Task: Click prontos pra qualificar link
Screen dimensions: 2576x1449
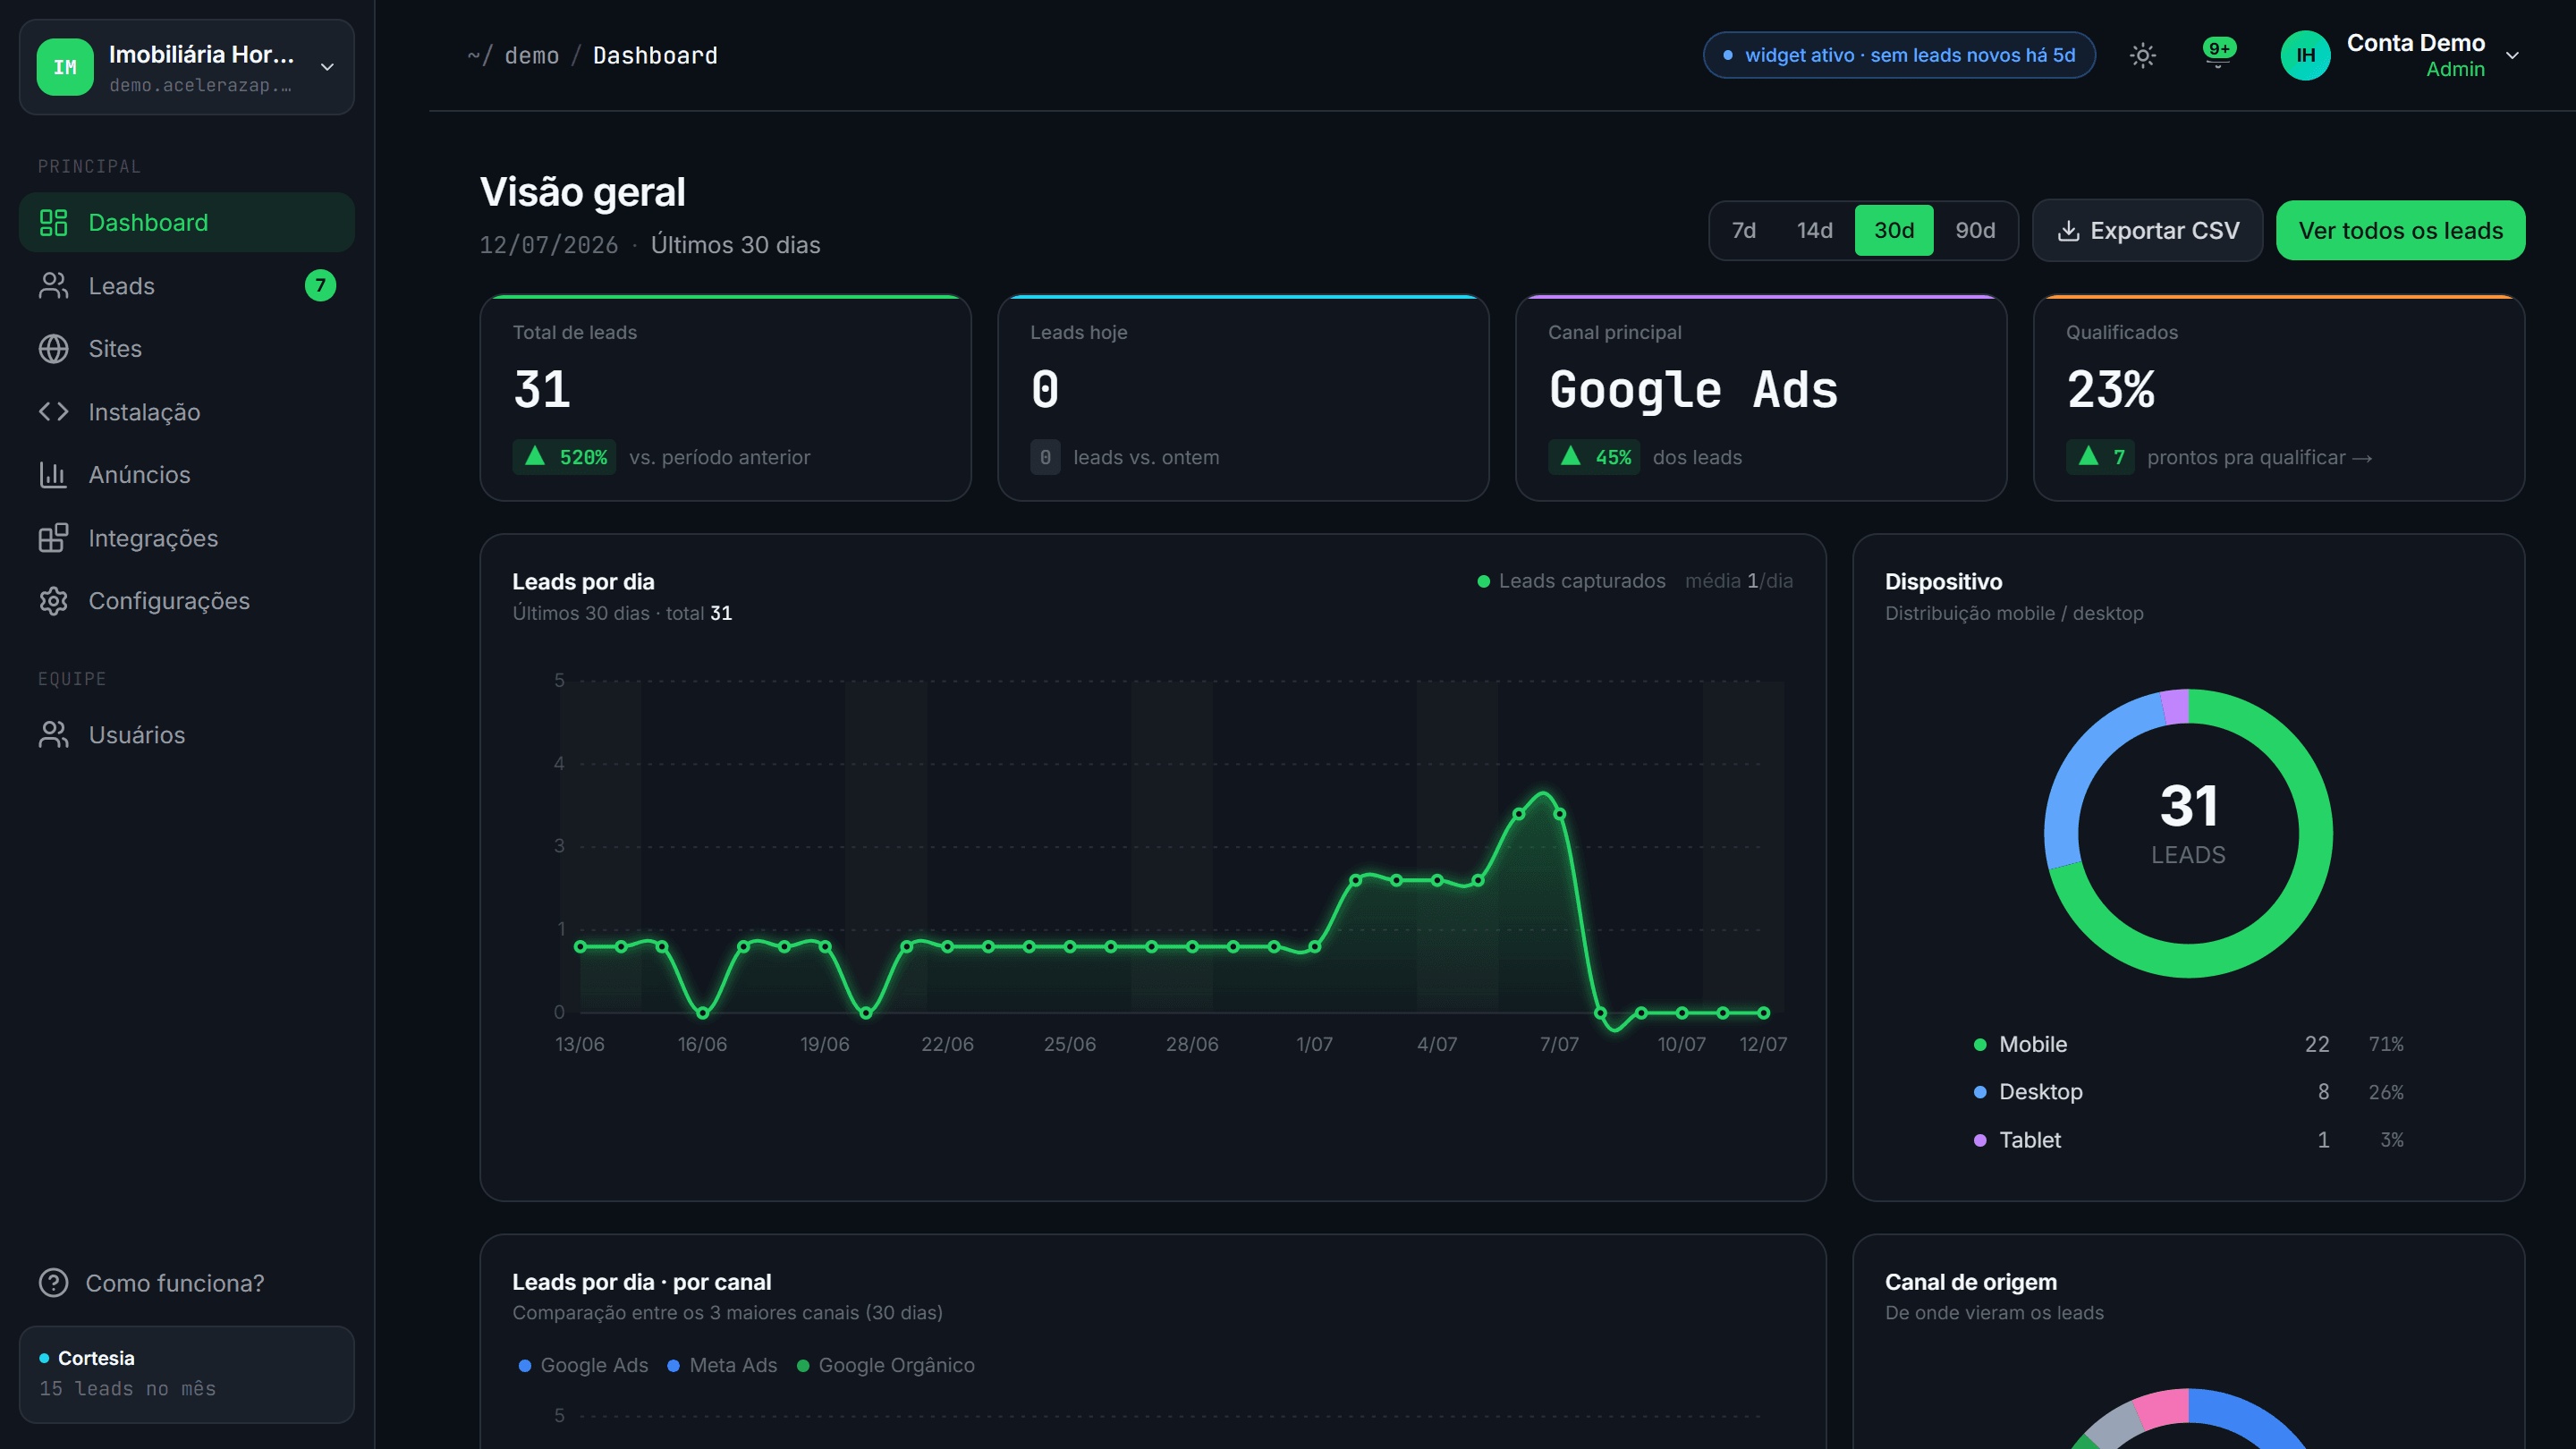Action: click(2259, 457)
